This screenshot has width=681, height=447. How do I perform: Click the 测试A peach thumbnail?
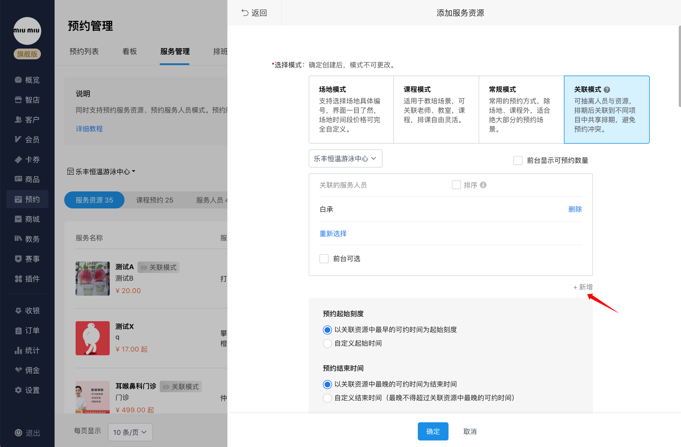pyautogui.click(x=92, y=279)
